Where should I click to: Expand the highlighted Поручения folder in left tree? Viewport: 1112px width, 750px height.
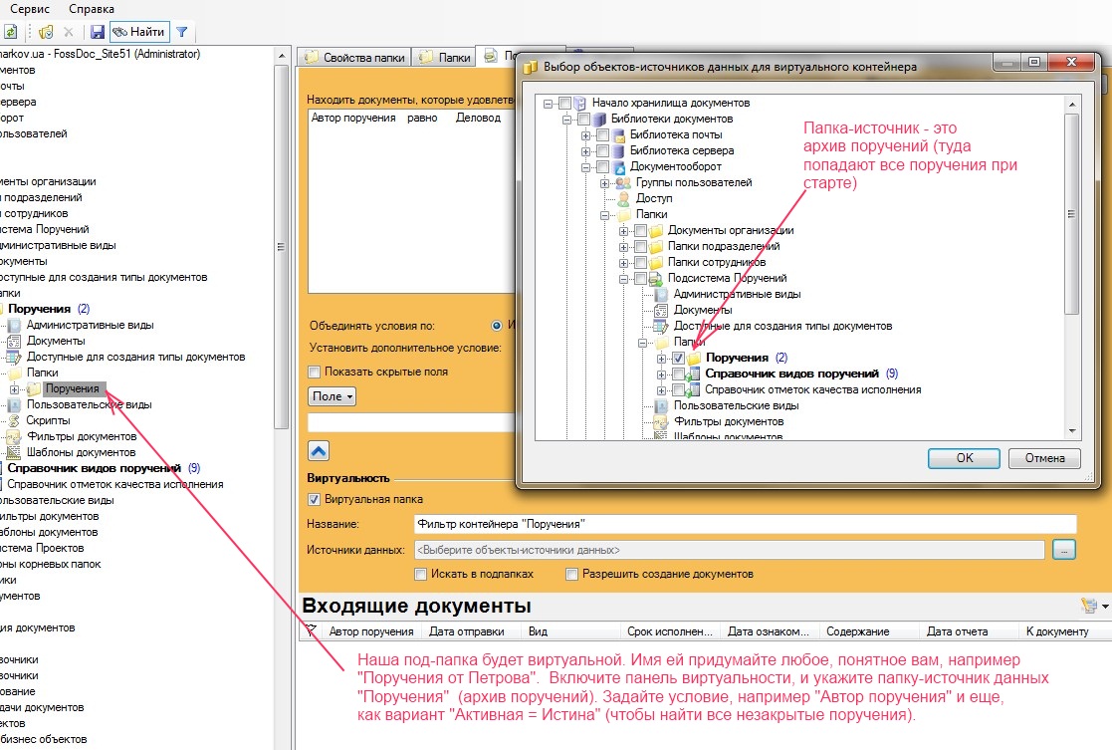(15, 388)
